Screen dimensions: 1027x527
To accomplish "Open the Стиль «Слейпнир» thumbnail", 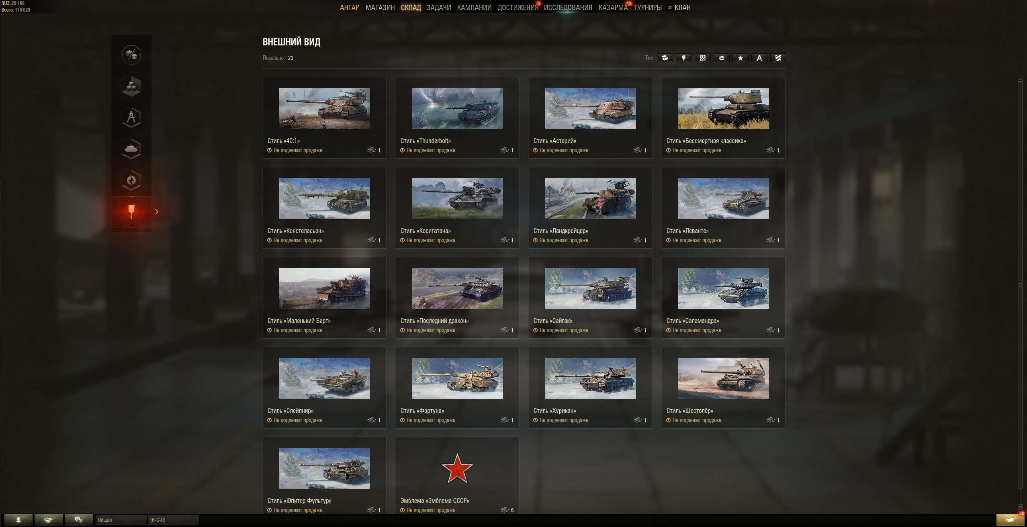I will (x=325, y=378).
